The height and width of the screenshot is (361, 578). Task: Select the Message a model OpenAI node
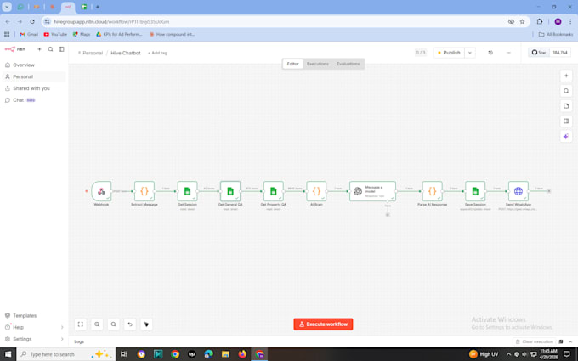coord(372,191)
